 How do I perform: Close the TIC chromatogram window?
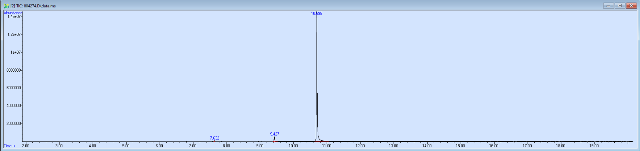631,6
